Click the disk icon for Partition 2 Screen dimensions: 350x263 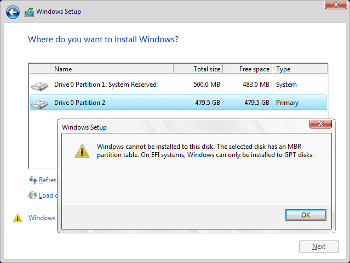pyautogui.click(x=39, y=103)
